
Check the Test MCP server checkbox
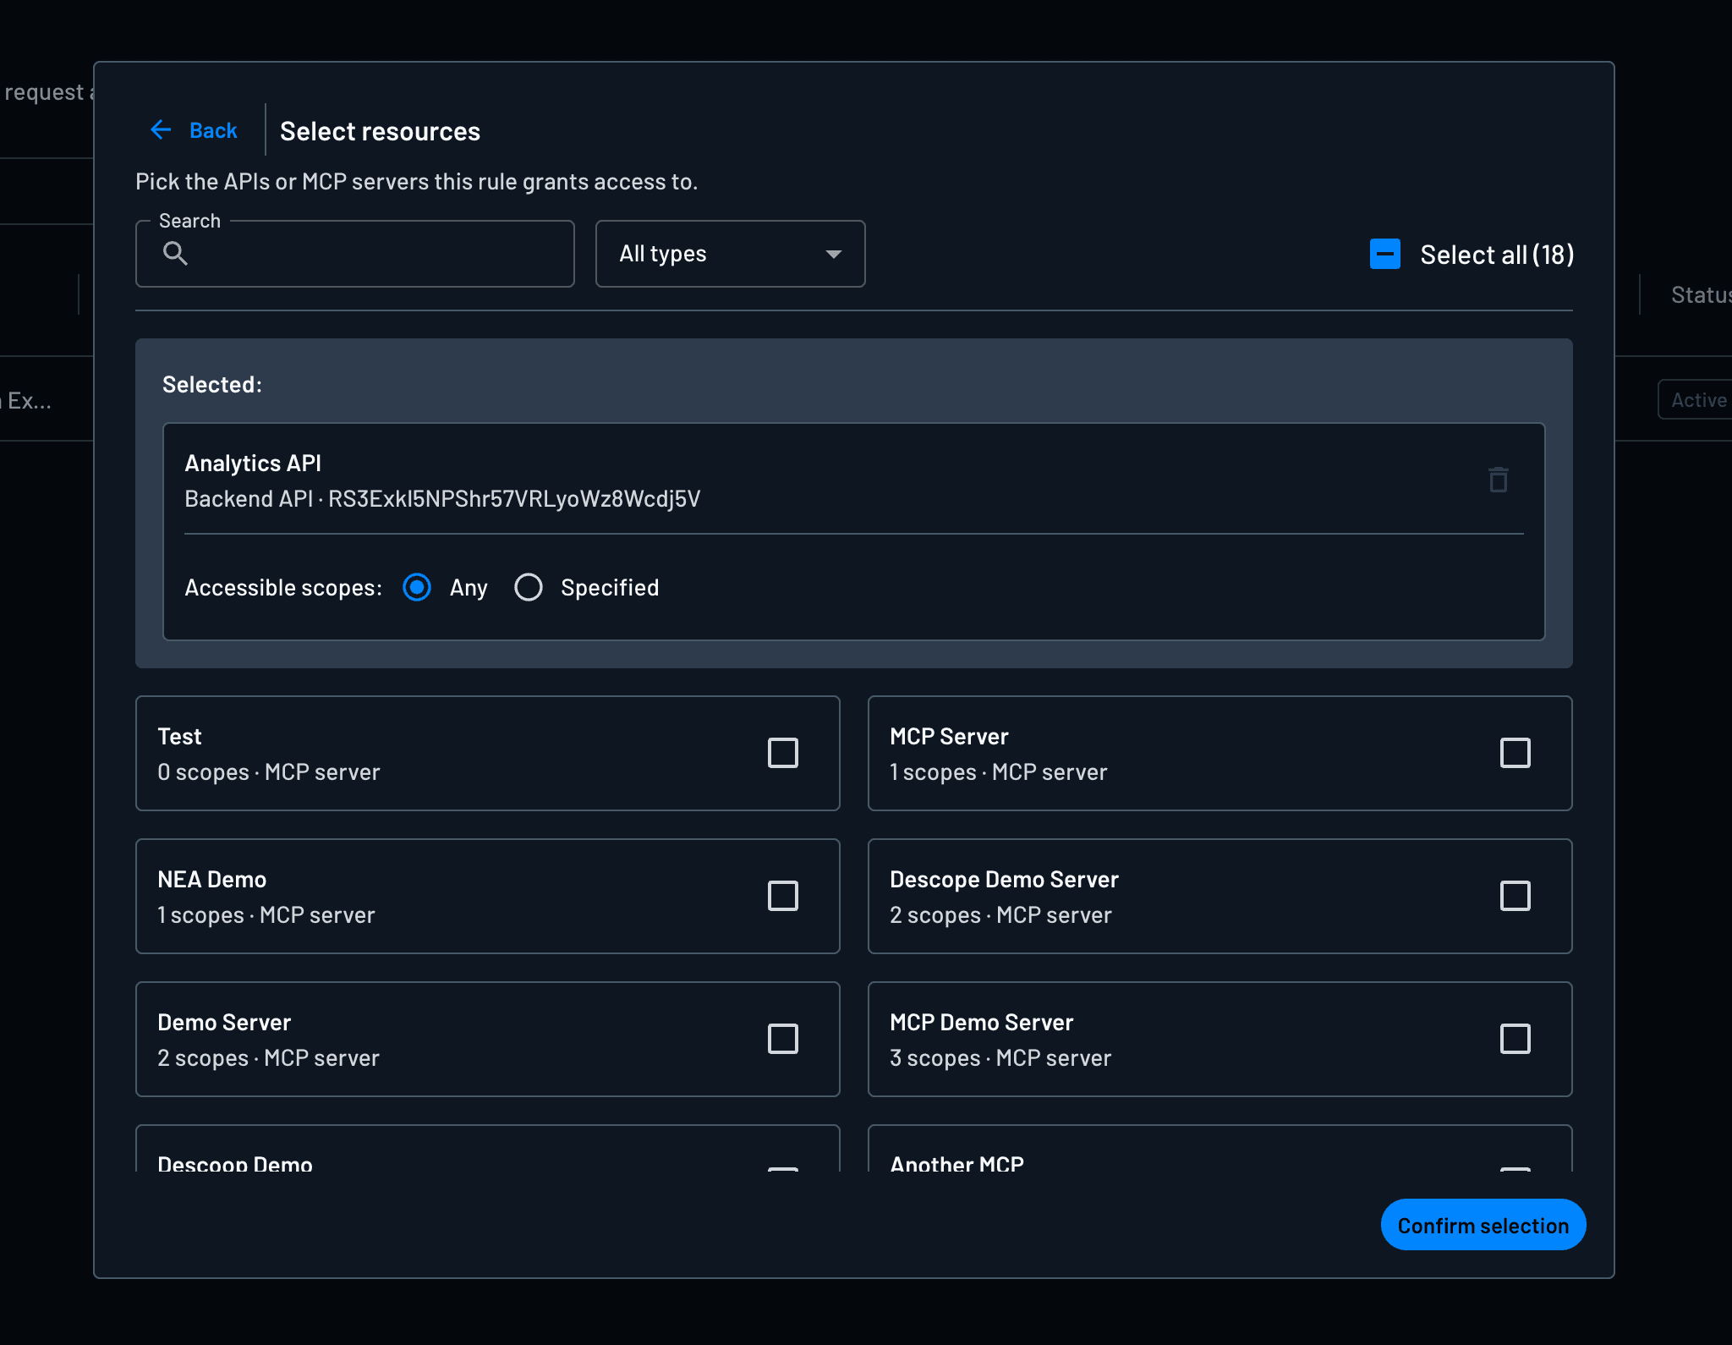coord(783,753)
